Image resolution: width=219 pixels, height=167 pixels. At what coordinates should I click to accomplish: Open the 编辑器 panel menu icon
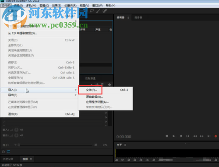tap(128, 17)
